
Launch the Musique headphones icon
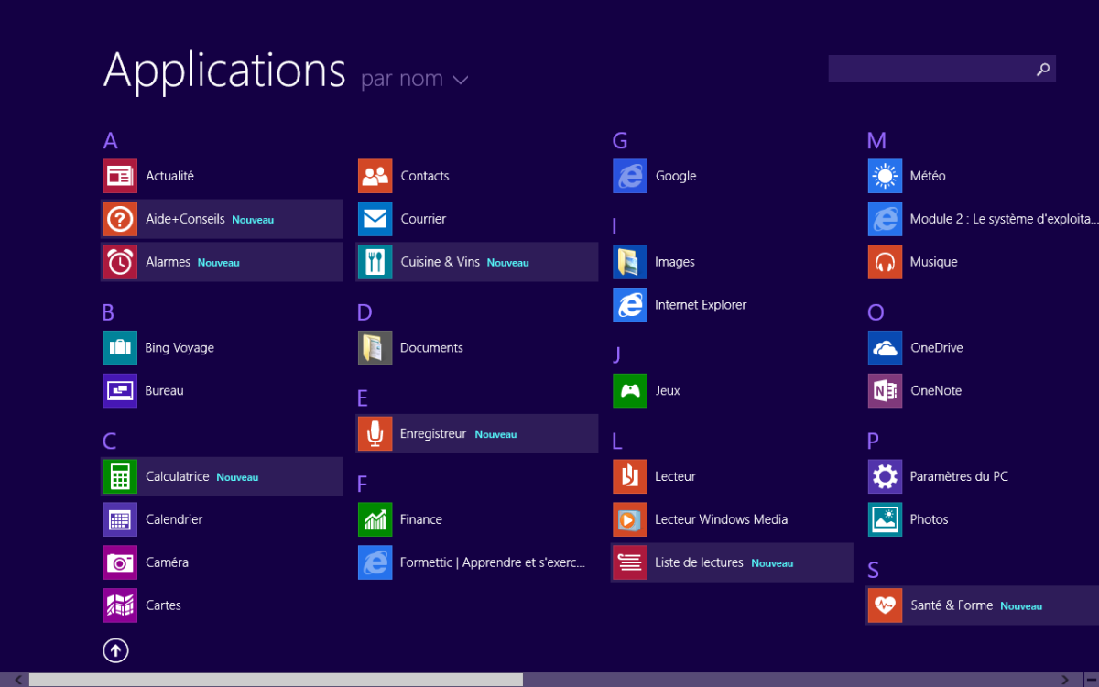(x=885, y=262)
